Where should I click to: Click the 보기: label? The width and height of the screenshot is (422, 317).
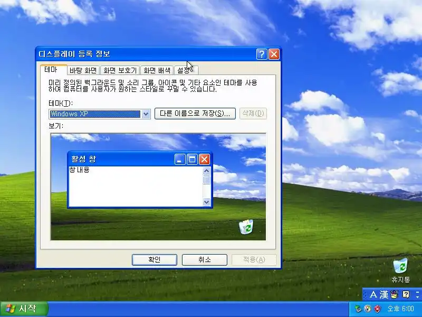(x=56, y=126)
